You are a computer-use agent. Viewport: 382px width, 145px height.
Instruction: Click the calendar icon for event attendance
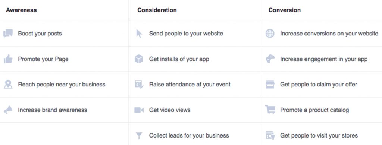139,84
